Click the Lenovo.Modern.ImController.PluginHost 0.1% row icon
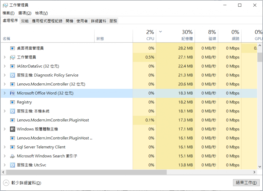The height and width of the screenshot is (191, 263). 12,120
